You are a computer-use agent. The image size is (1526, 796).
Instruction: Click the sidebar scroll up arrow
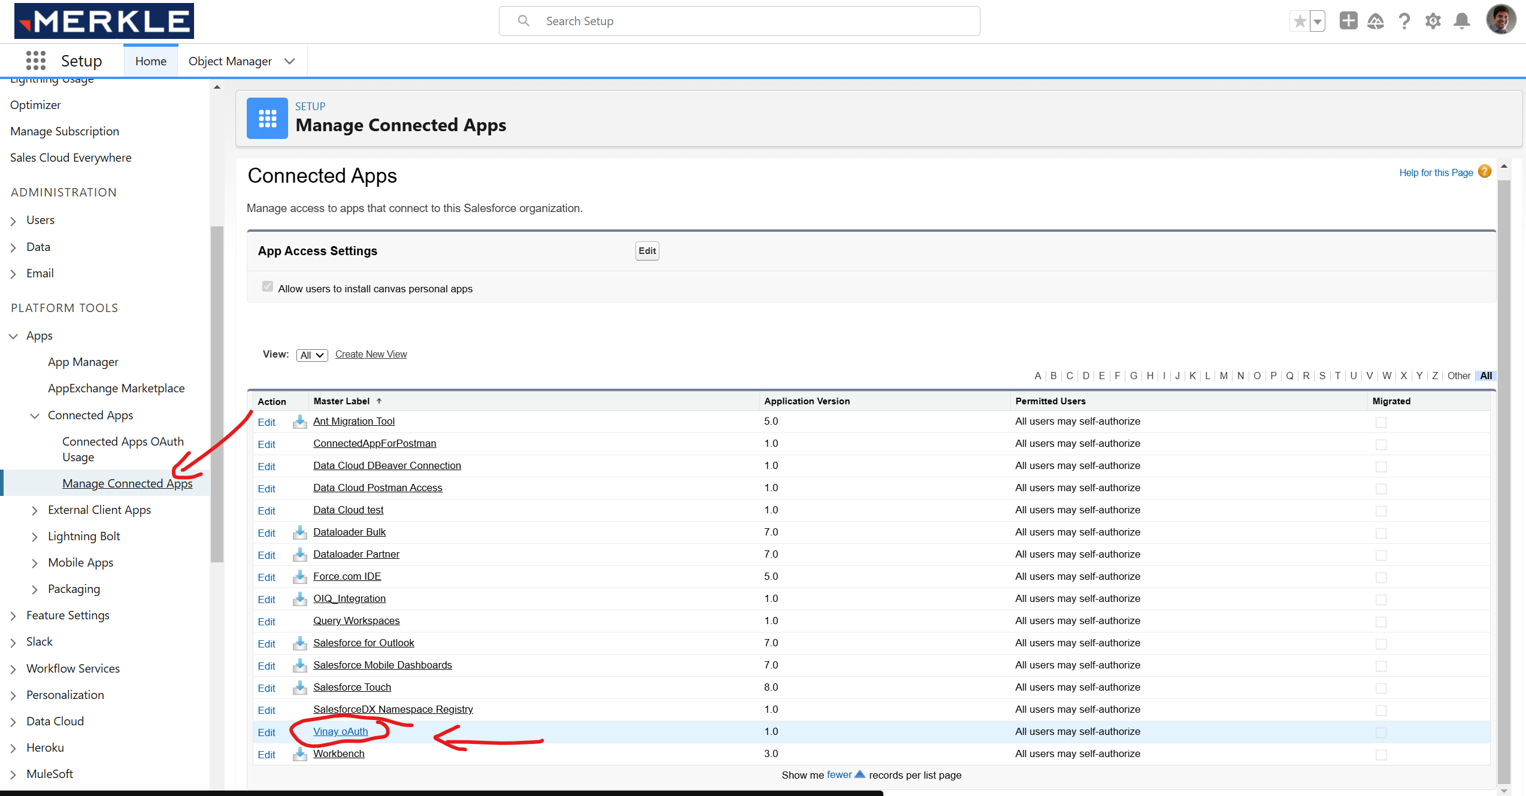coord(217,87)
